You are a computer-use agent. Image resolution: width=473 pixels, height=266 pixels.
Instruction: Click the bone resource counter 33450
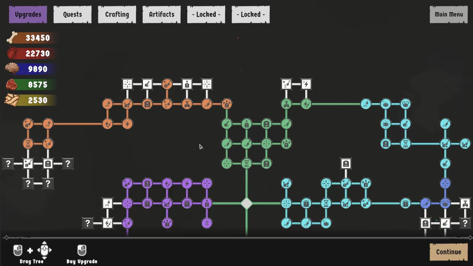tap(31, 38)
